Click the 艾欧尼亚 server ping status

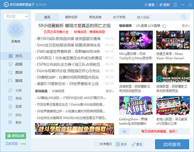16,144
